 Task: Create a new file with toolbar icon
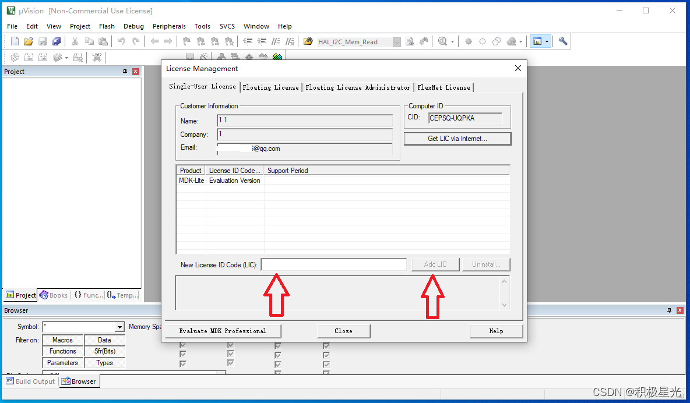(15, 41)
